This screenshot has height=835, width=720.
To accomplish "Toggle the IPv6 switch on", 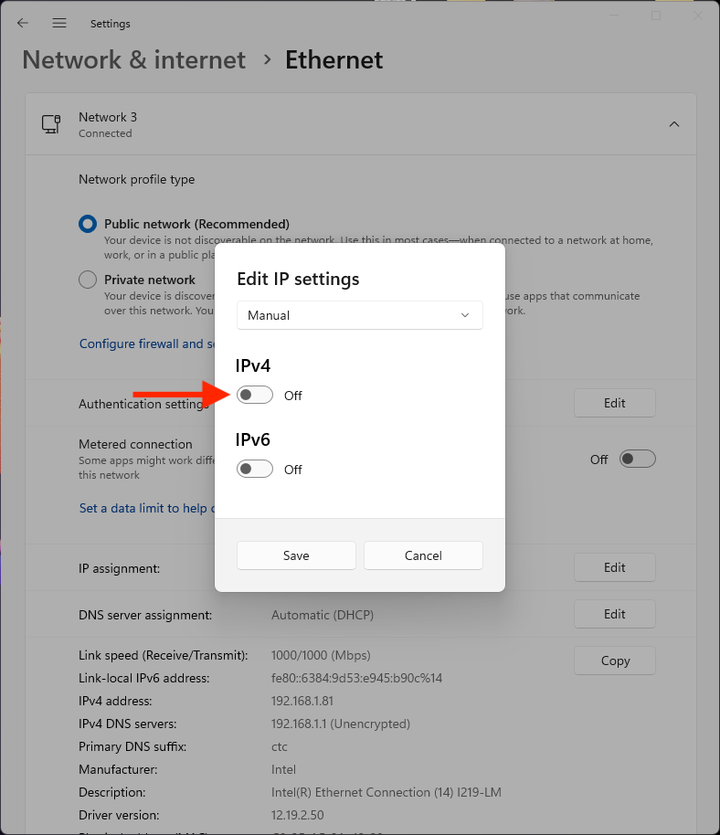I will 255,469.
